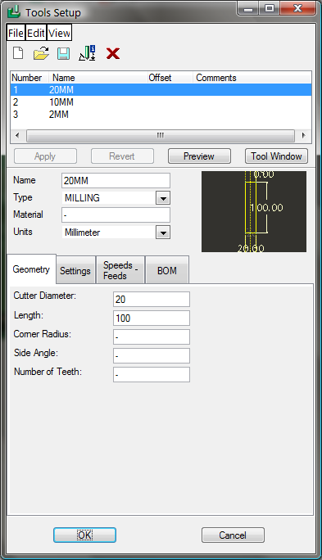Click the tool numbering icon
This screenshot has height=560, width=322.
tap(87, 53)
